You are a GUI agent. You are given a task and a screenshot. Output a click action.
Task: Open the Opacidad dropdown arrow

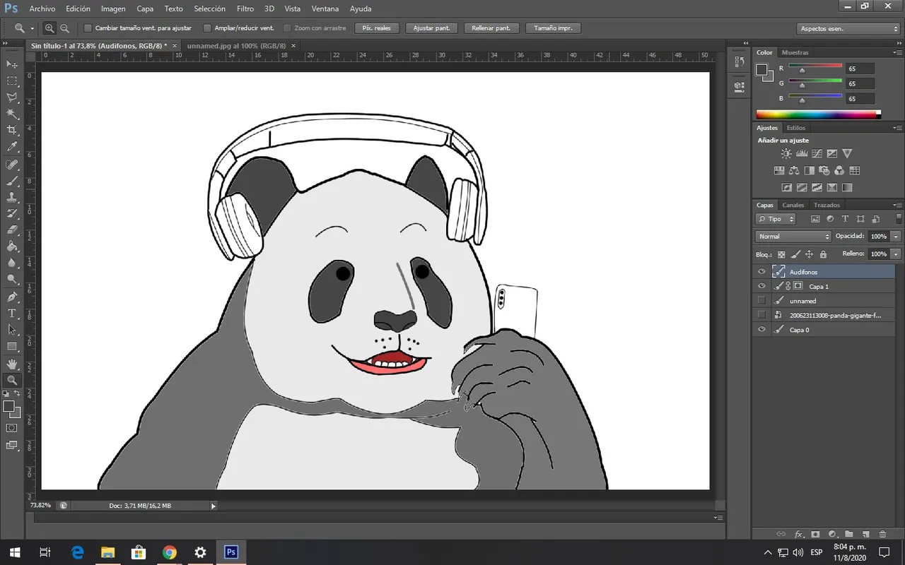[896, 237]
